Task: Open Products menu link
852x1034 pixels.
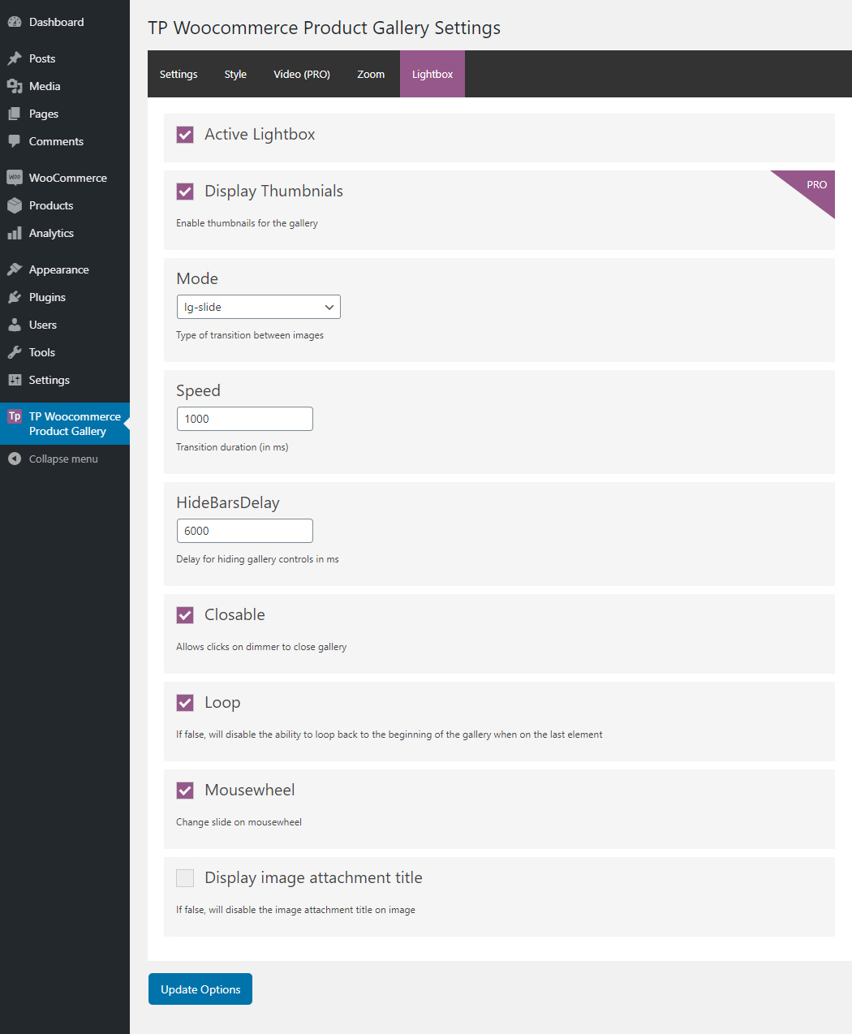Action: [x=51, y=205]
